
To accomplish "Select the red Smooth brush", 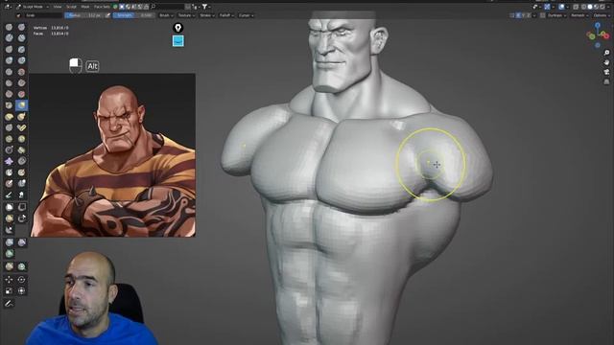I will click(21, 72).
